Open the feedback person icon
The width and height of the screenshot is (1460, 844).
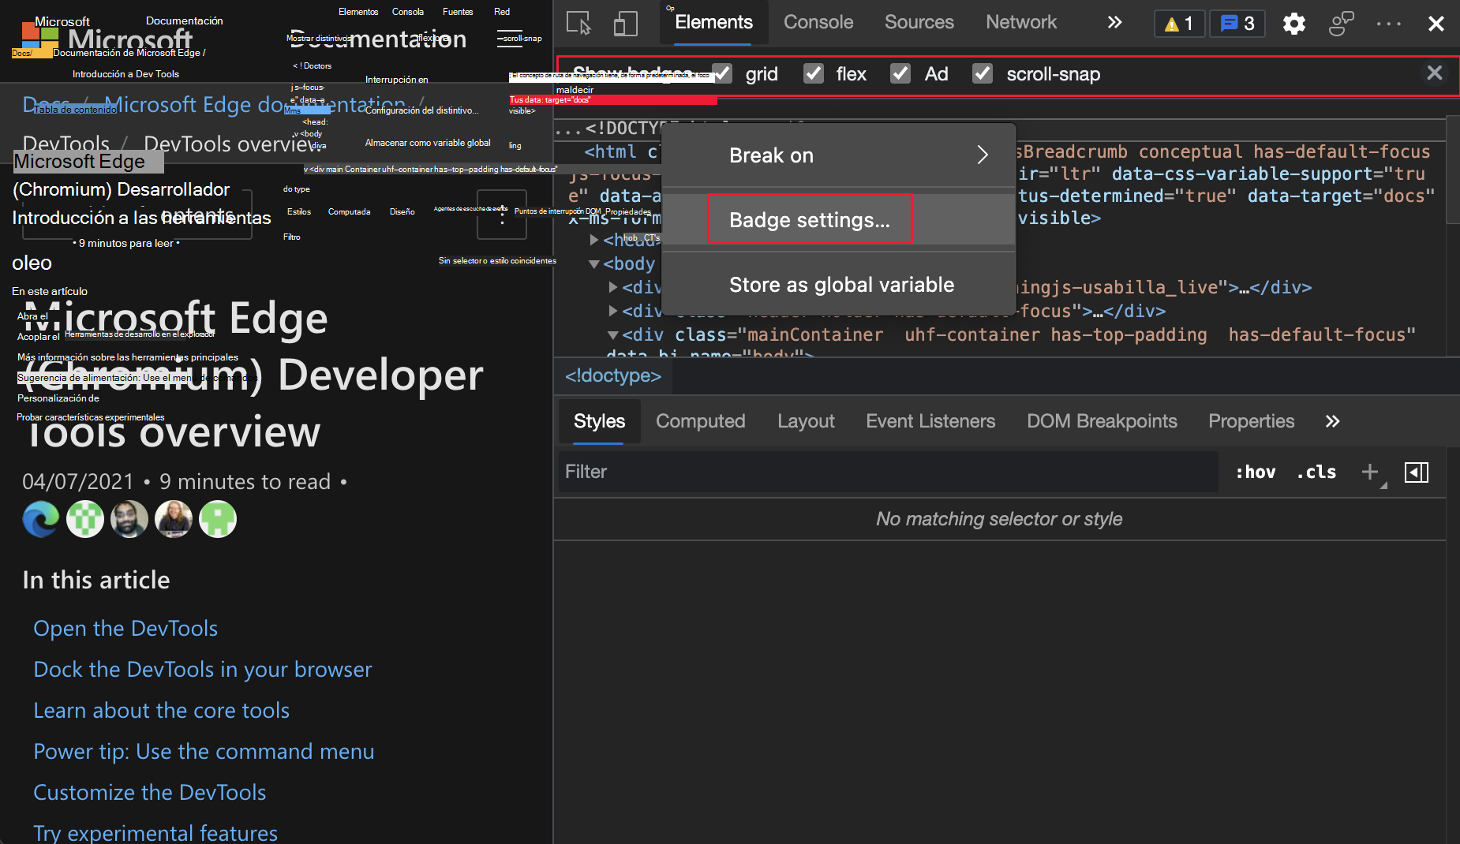tap(1341, 24)
